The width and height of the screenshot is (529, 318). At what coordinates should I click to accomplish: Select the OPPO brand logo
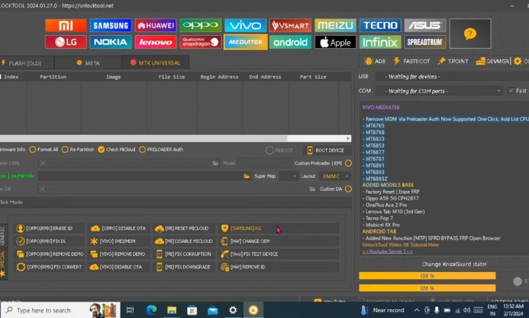(x=200, y=25)
